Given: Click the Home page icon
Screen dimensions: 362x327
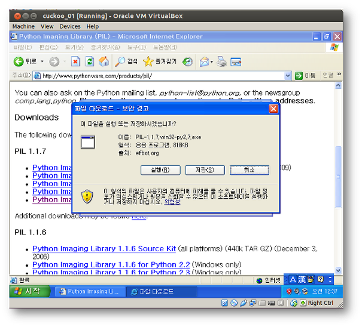Looking at the screenshot, I should pyautogui.click(x=104, y=61).
